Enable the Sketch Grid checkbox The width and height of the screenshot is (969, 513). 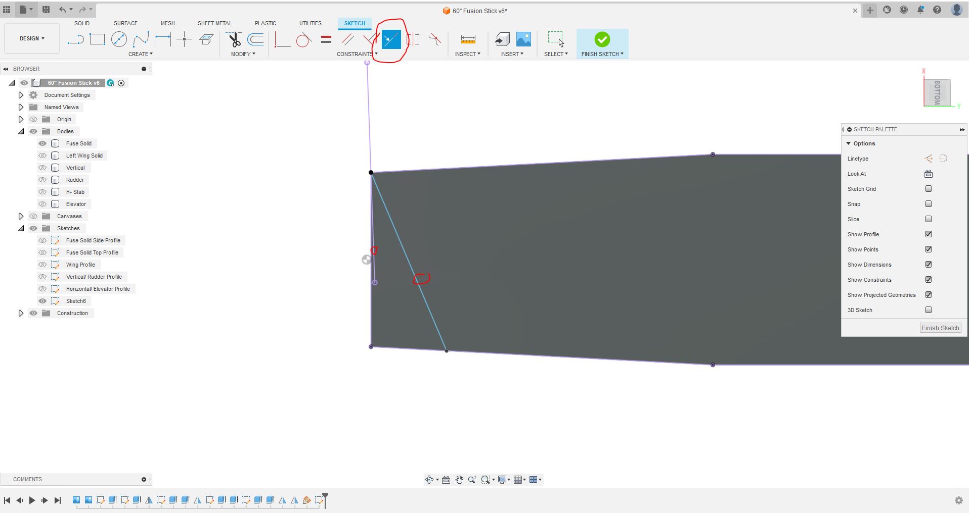(929, 189)
